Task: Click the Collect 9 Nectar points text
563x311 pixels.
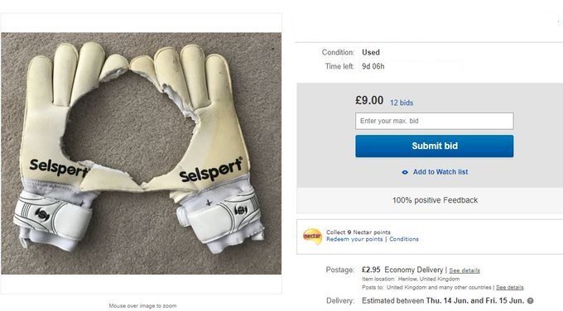Action: pyautogui.click(x=358, y=232)
